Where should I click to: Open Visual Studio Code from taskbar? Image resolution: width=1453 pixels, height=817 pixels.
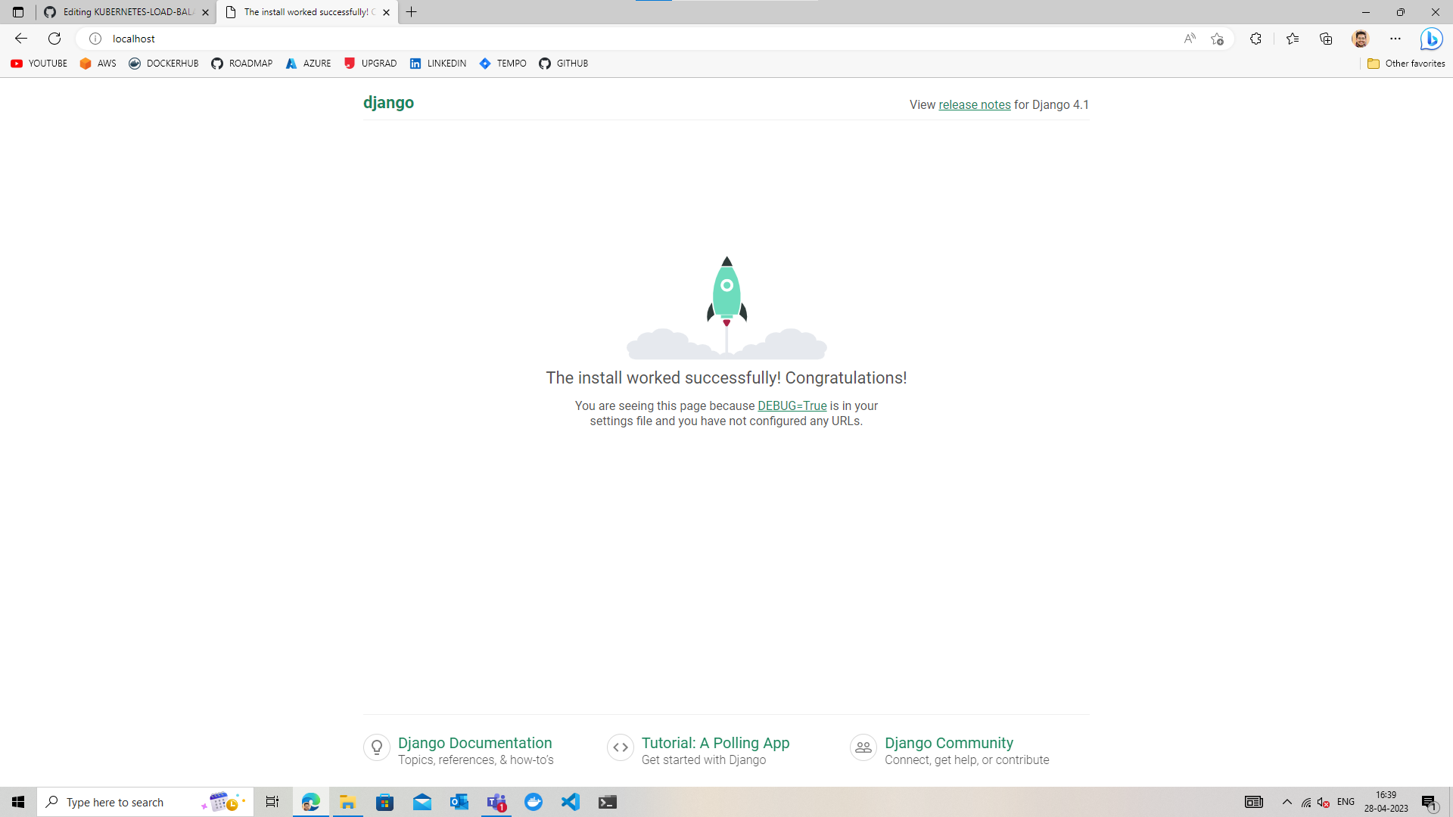point(571,802)
